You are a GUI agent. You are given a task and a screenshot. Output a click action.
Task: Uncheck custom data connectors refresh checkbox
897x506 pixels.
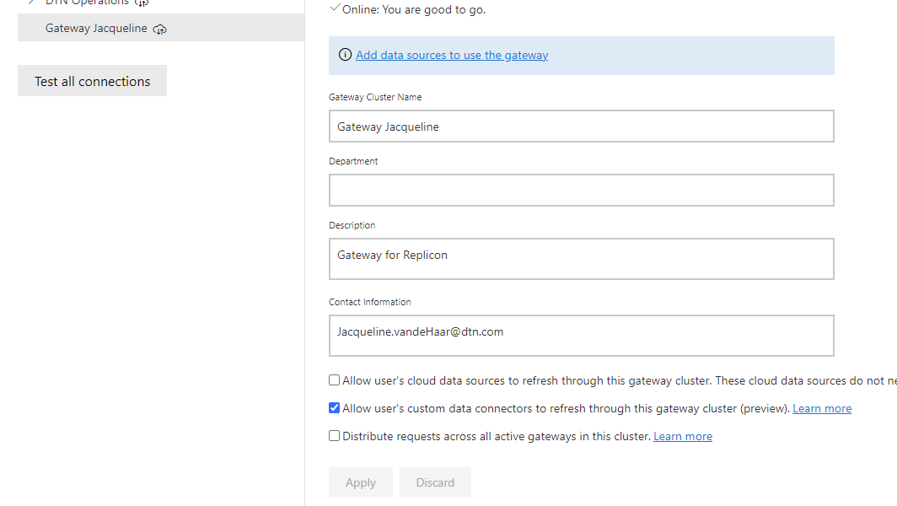(334, 407)
